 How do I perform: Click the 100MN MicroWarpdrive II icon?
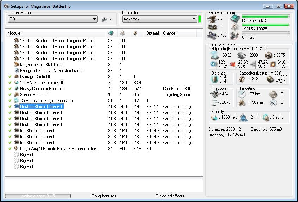16,83
